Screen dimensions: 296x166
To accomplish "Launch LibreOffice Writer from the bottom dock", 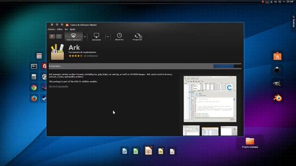I will tap(124, 151).
